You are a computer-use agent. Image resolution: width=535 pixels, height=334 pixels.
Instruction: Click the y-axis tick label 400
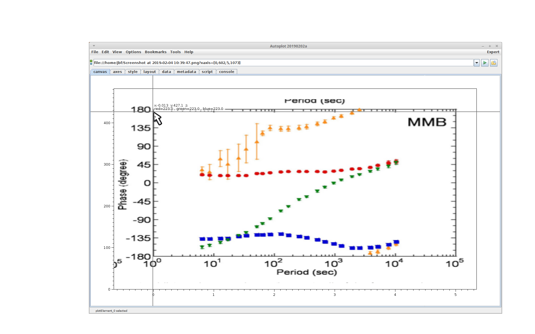coord(107,123)
